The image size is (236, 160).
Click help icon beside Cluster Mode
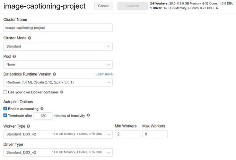point(29,38)
